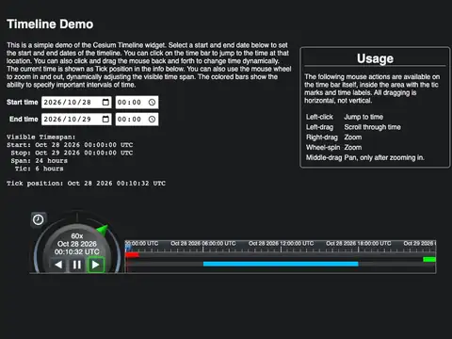Image resolution: width=452 pixels, height=339 pixels.
Task: Jump to Oct 28 2026 18:00:00 UTC label
Action: [359, 243]
